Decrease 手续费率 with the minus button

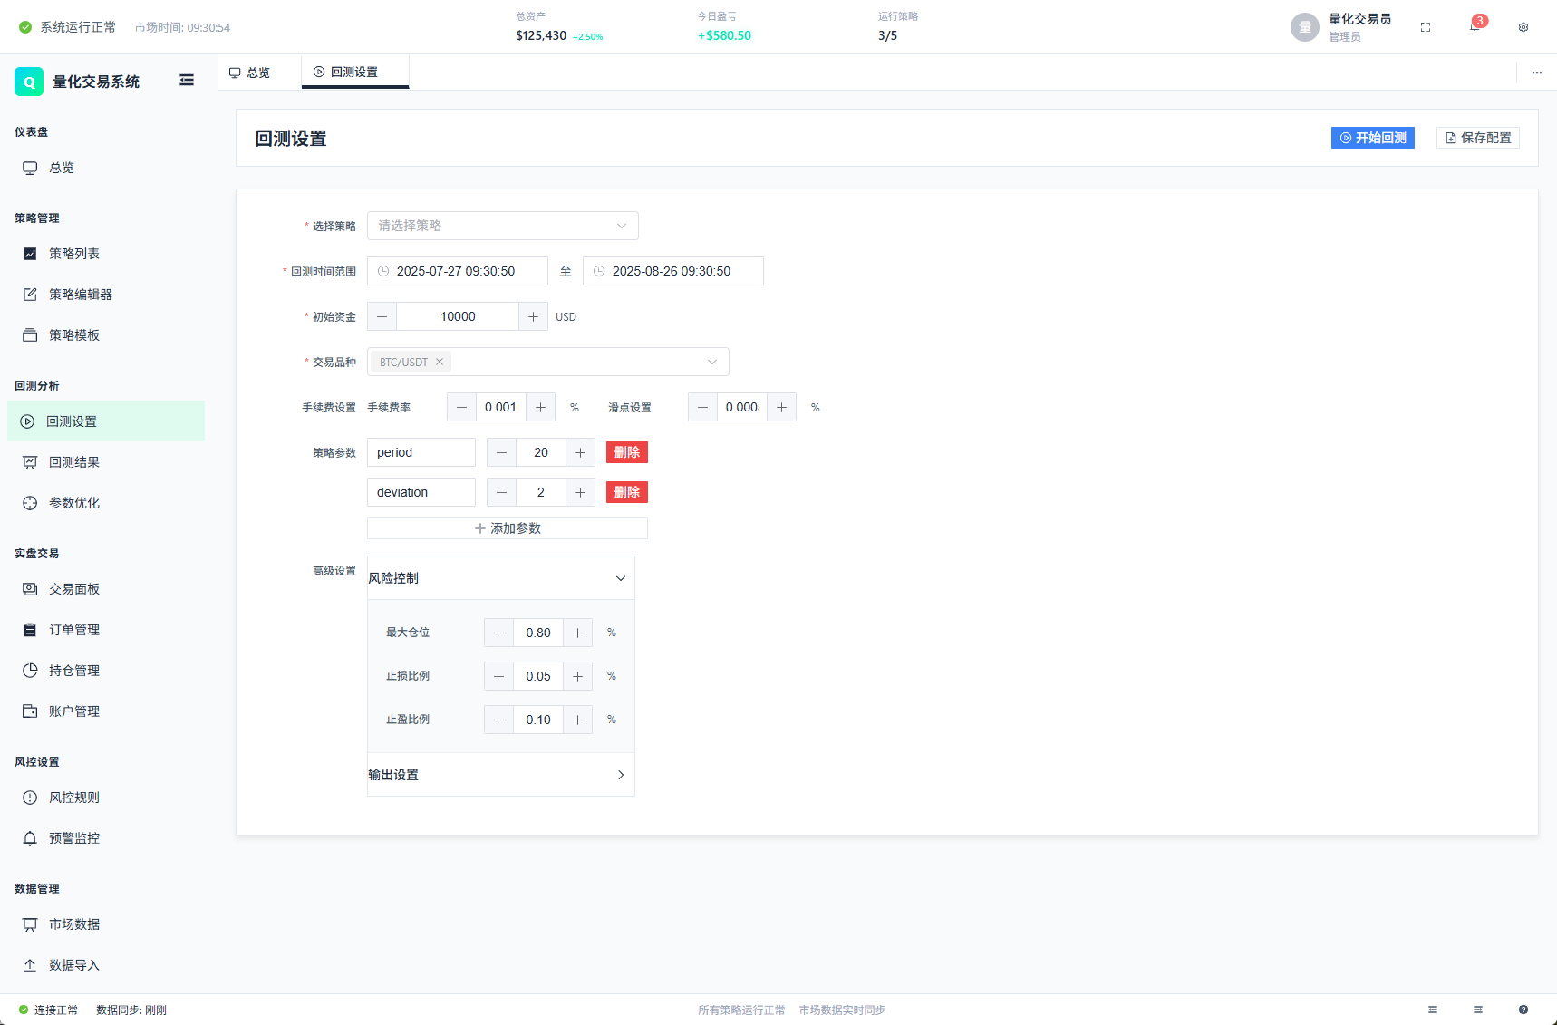(x=461, y=407)
